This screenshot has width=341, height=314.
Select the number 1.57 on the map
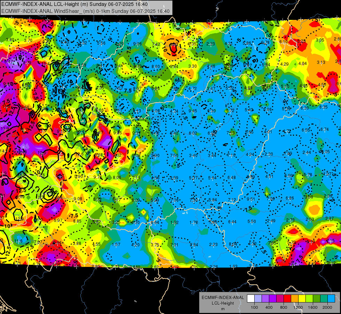[x=116, y=244]
